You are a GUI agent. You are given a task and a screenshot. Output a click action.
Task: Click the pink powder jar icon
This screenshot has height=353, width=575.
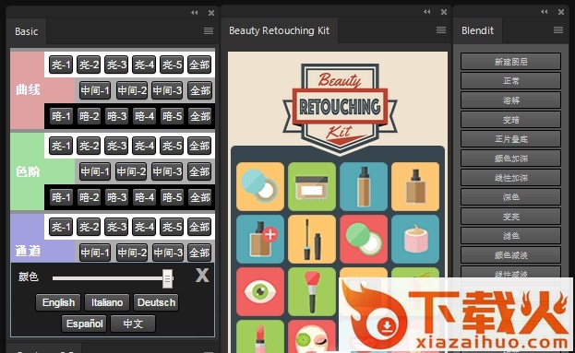click(x=415, y=239)
